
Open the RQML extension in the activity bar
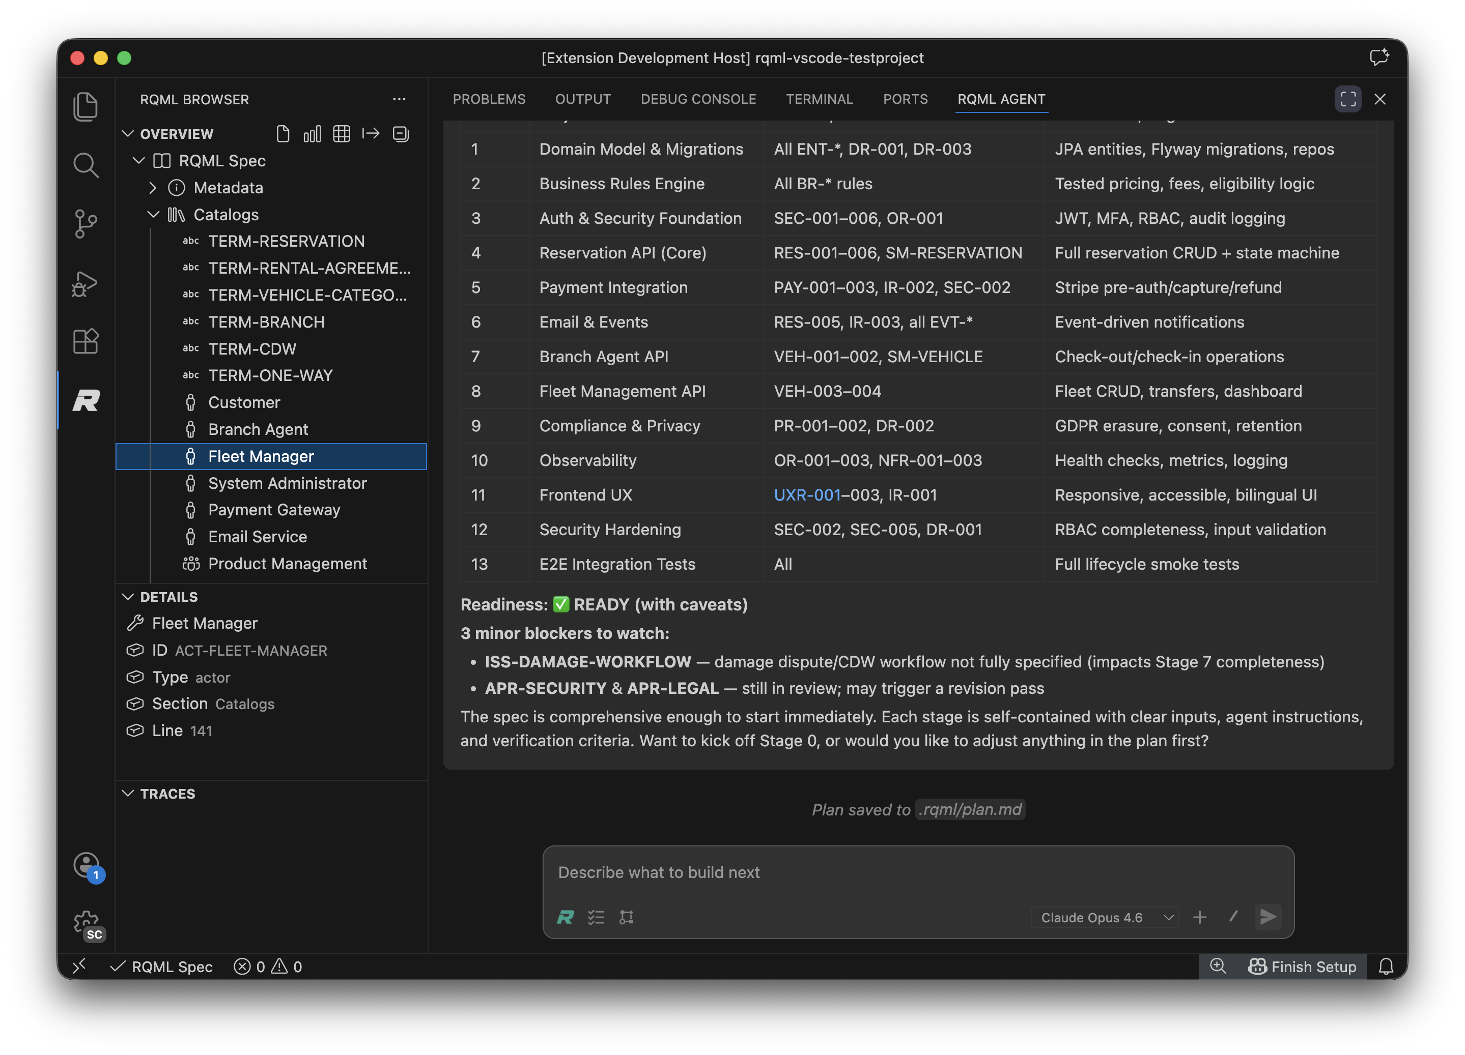click(86, 400)
